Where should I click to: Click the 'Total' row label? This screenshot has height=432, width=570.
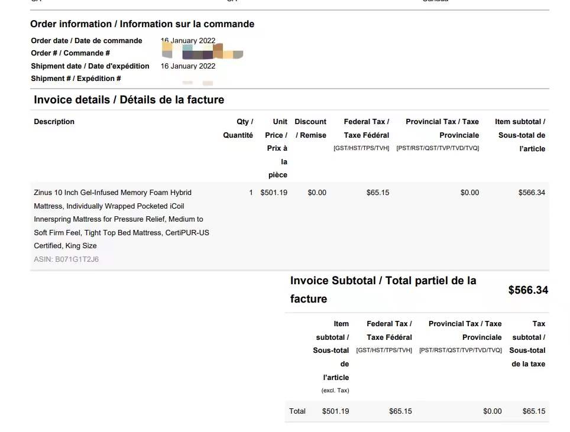297,411
